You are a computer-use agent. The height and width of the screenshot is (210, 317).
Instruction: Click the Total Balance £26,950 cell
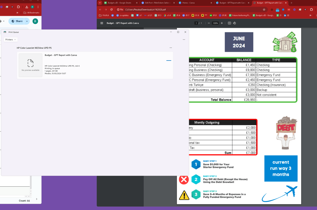point(244,100)
